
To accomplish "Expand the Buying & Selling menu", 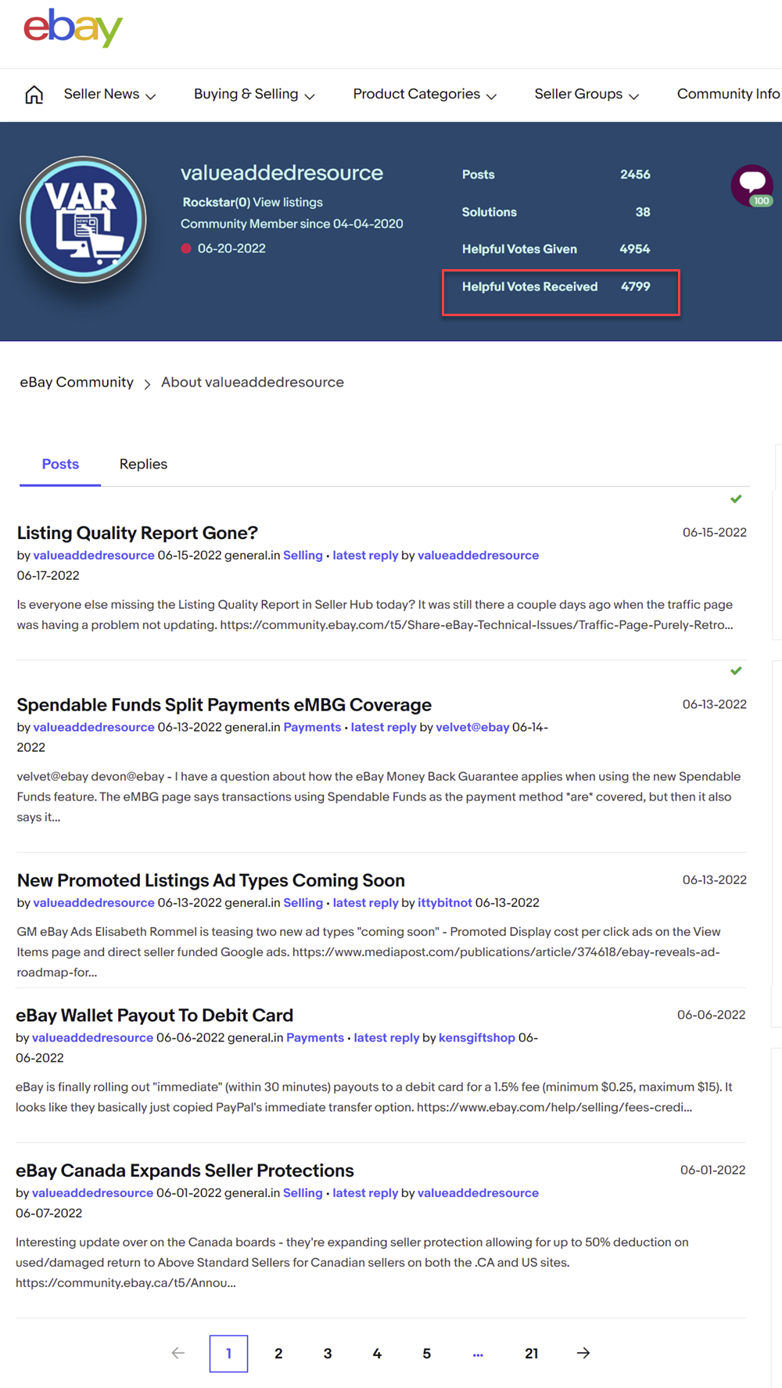I will [254, 95].
